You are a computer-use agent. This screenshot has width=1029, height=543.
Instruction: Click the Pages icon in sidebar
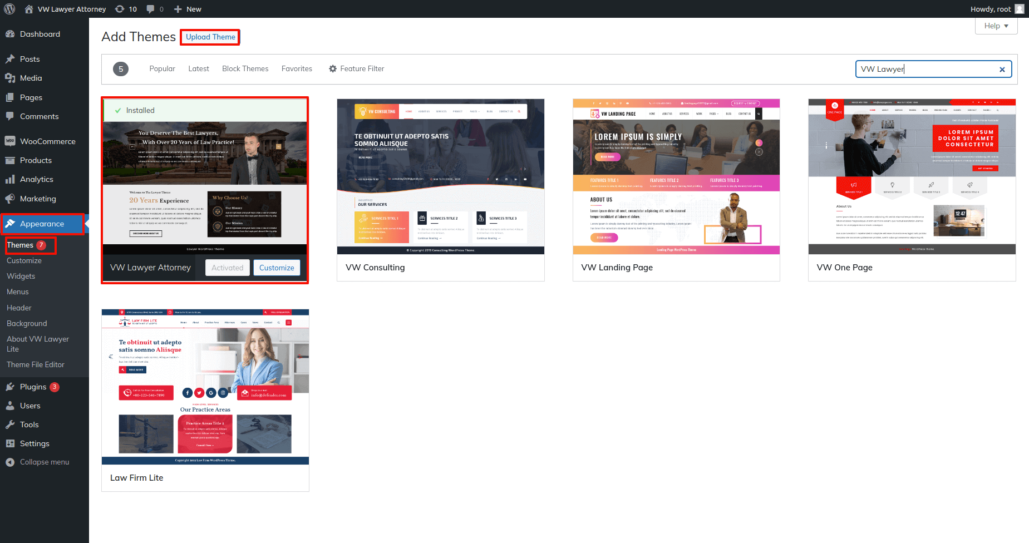(x=10, y=97)
